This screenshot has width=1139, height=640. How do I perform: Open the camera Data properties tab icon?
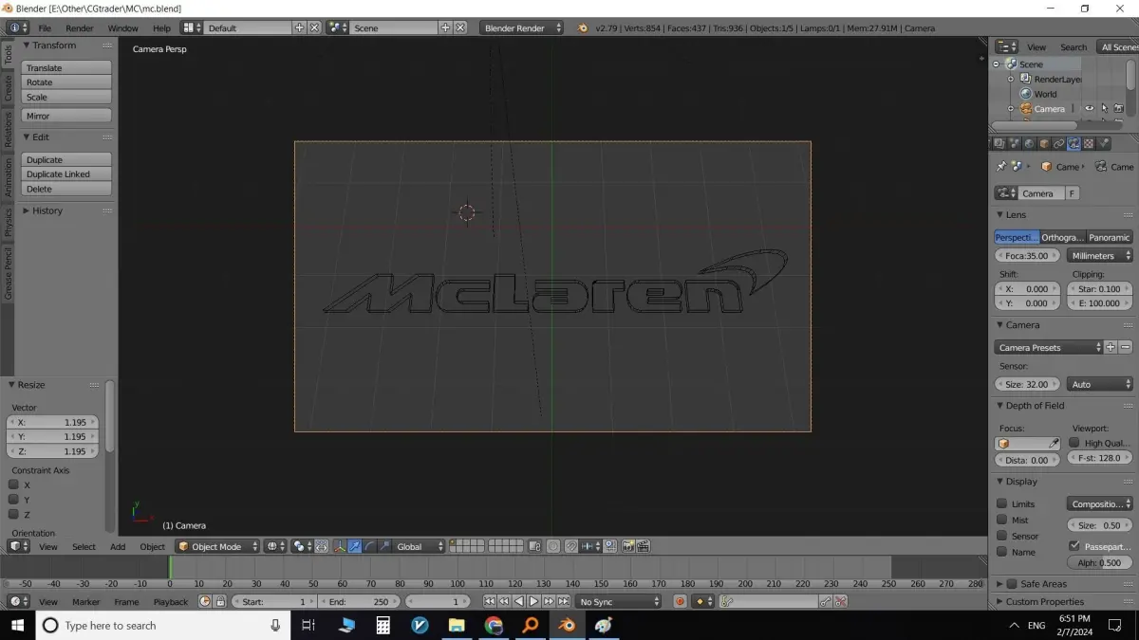tap(1074, 144)
